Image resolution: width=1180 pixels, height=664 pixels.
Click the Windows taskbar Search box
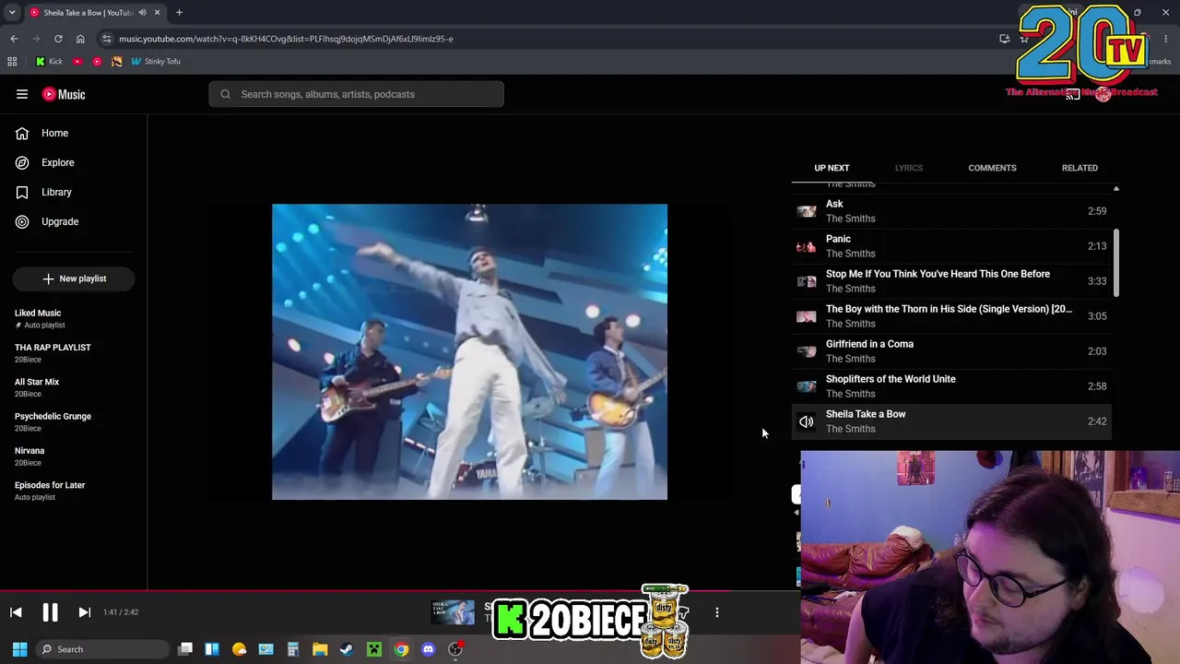click(101, 649)
